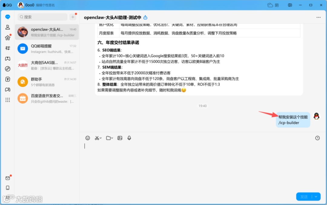
Task: Open the 大商创SAAS版 conversation
Action: click(47, 65)
